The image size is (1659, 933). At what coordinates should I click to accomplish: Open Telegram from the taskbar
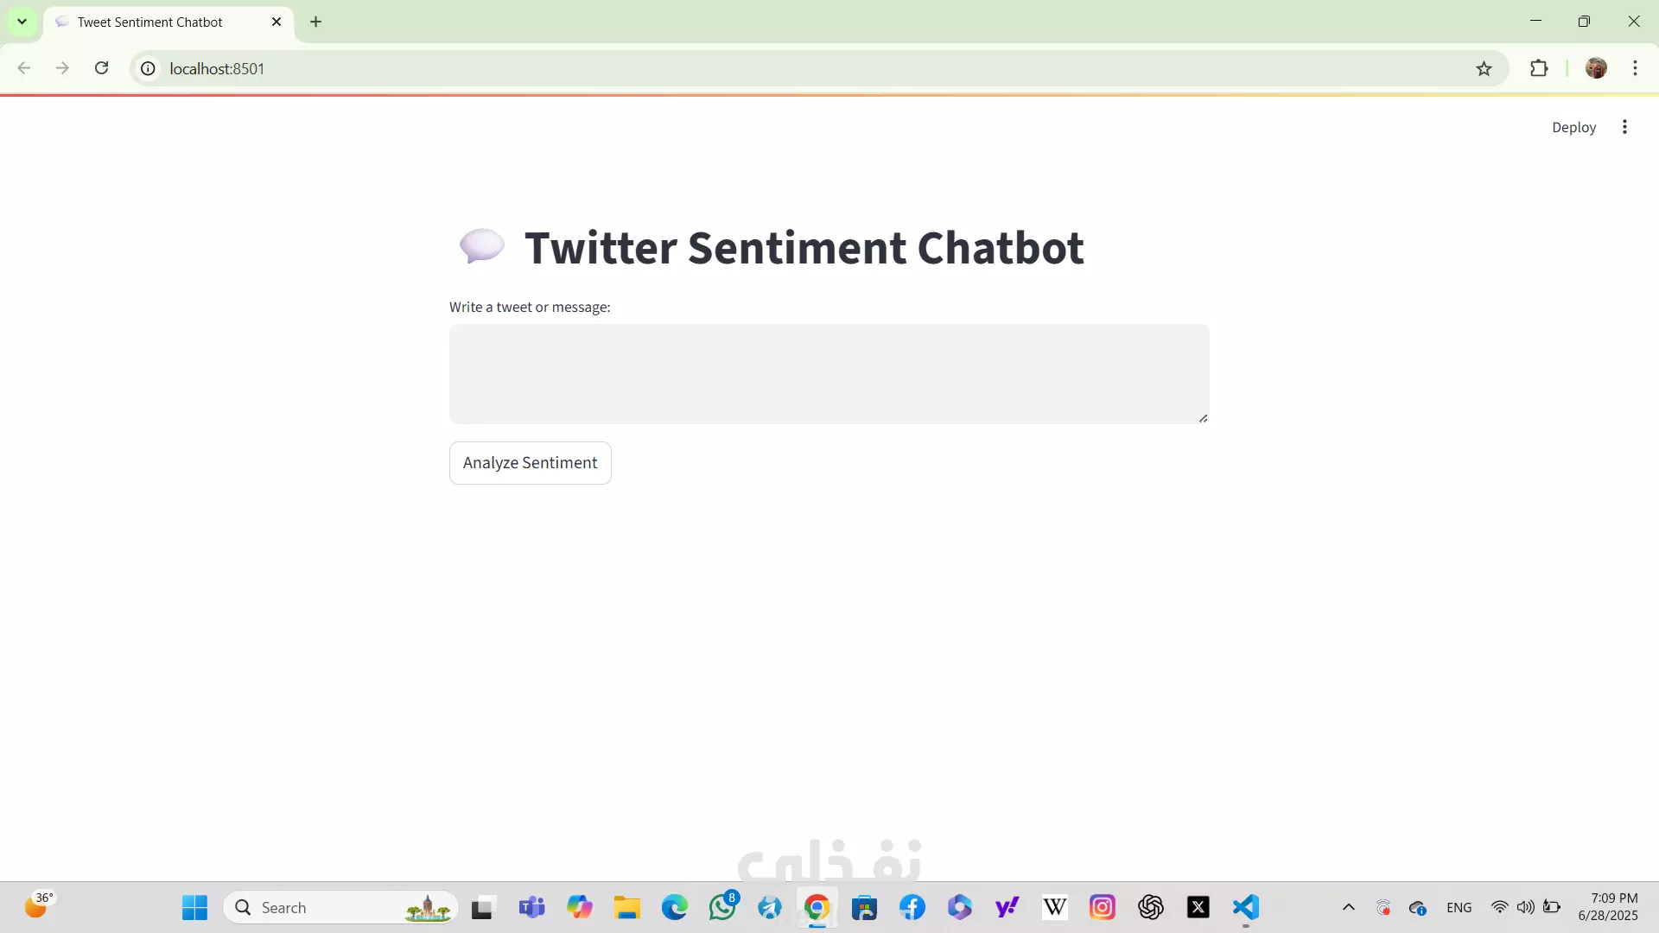tap(770, 907)
